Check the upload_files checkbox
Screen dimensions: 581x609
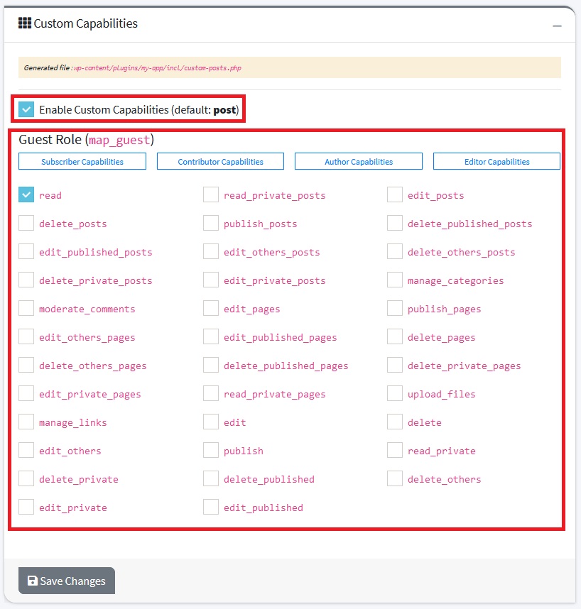pyautogui.click(x=395, y=394)
